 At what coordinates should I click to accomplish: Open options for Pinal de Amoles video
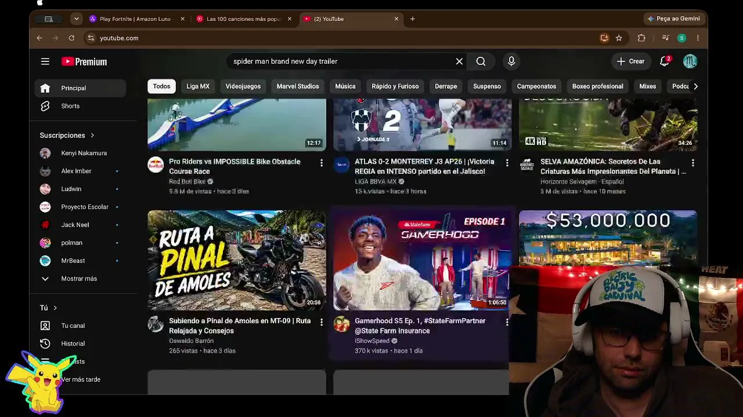pyautogui.click(x=321, y=323)
